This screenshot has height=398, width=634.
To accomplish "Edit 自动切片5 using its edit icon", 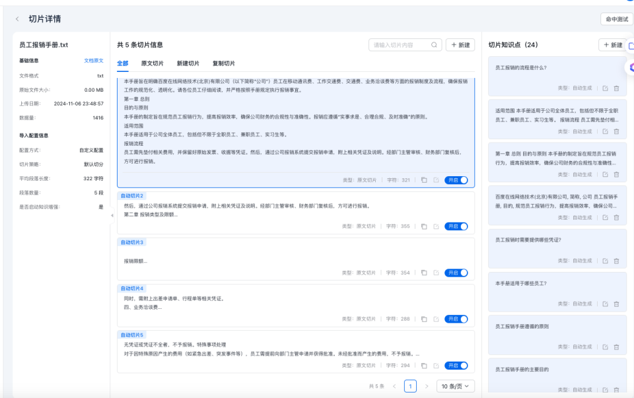I will point(436,366).
